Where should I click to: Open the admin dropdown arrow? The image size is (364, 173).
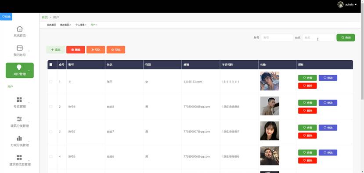pos(356,5)
